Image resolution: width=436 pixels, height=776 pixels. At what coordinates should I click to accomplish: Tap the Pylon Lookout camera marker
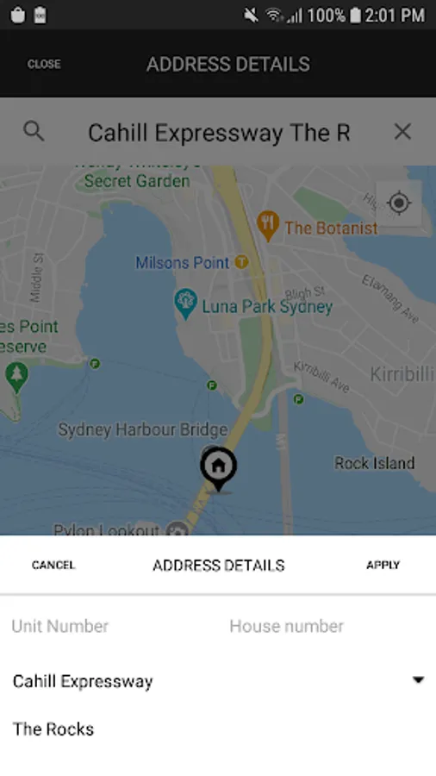tap(177, 529)
